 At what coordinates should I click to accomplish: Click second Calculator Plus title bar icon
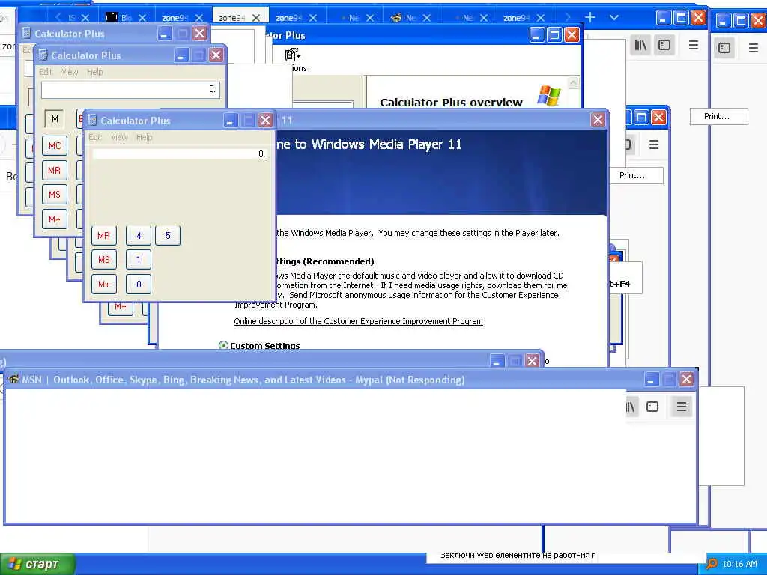pos(43,55)
